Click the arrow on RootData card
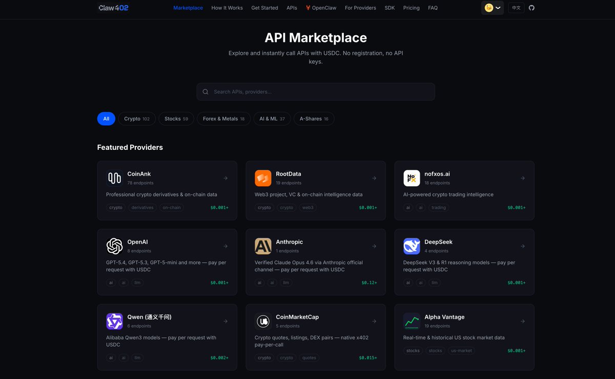Viewport: 615px width, 379px height. pyautogui.click(x=374, y=178)
